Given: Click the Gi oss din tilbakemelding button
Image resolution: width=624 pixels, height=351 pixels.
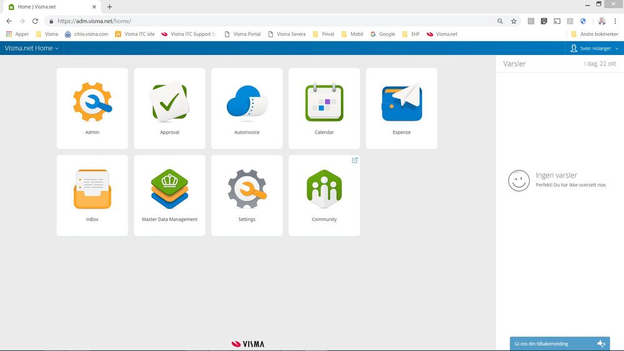Looking at the screenshot, I should (560, 344).
